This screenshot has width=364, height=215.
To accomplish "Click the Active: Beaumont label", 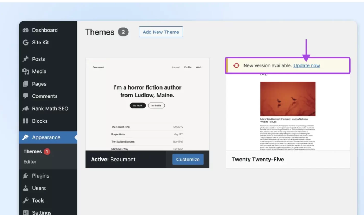I will pos(113,160).
